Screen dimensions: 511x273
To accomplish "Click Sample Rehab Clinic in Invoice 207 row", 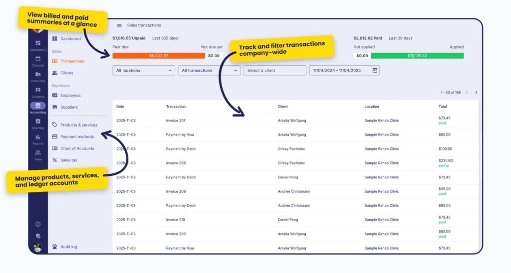I will 382,121.
